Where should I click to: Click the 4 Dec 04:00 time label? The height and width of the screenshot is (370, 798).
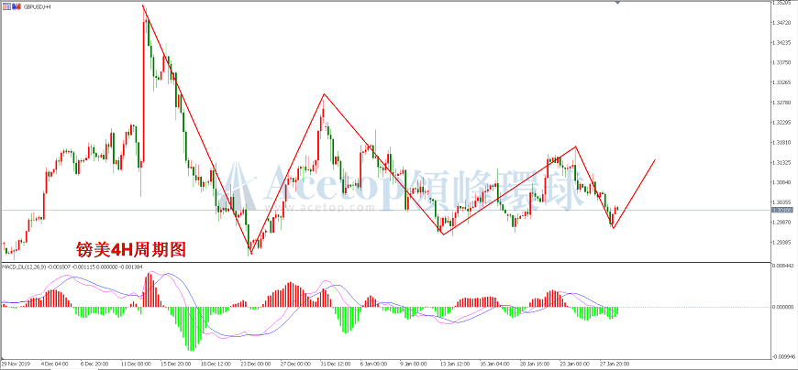[x=55, y=365]
